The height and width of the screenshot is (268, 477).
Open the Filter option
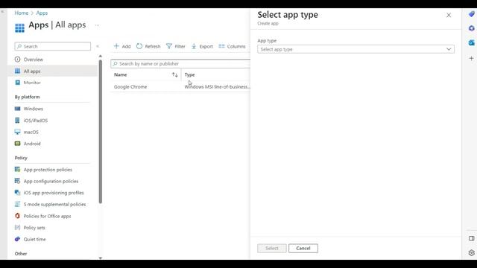pyautogui.click(x=176, y=46)
